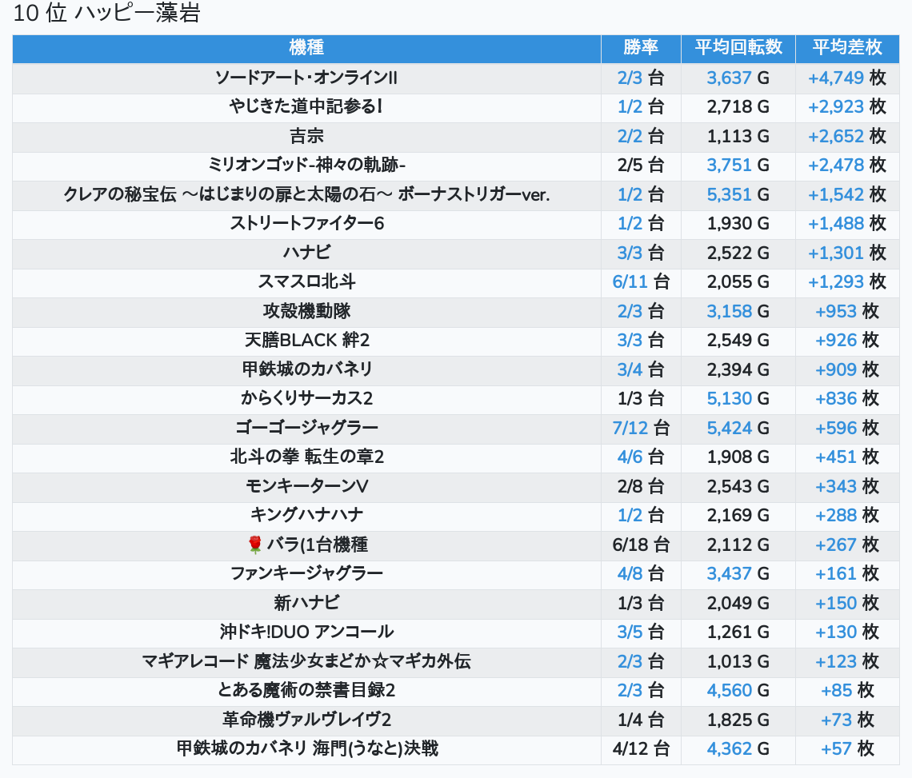The image size is (912, 778).
Task: Click the difference value +57 枚
Action: 847,749
